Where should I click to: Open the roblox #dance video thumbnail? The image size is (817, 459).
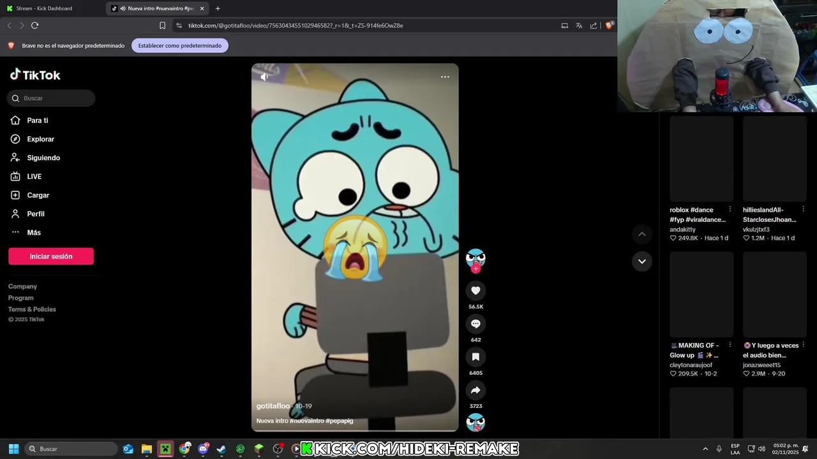point(701,159)
